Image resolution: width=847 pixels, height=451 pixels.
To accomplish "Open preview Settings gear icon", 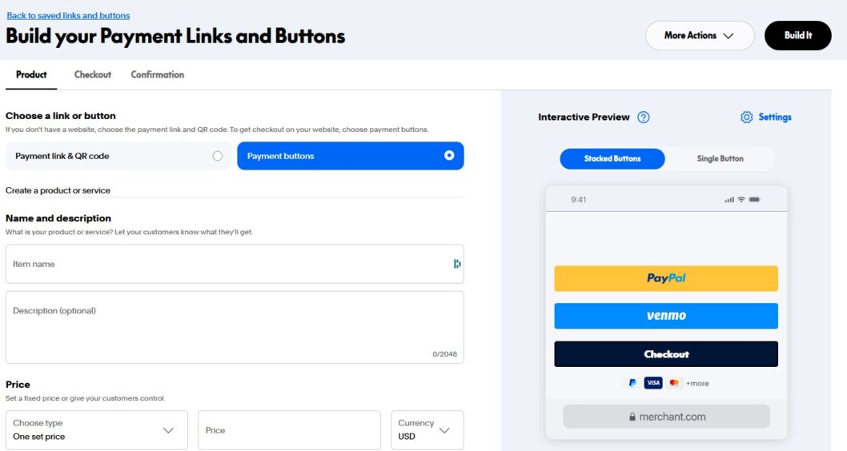I will click(746, 118).
